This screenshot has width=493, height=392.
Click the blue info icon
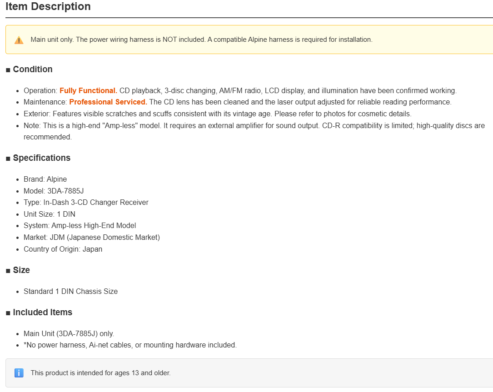19,373
